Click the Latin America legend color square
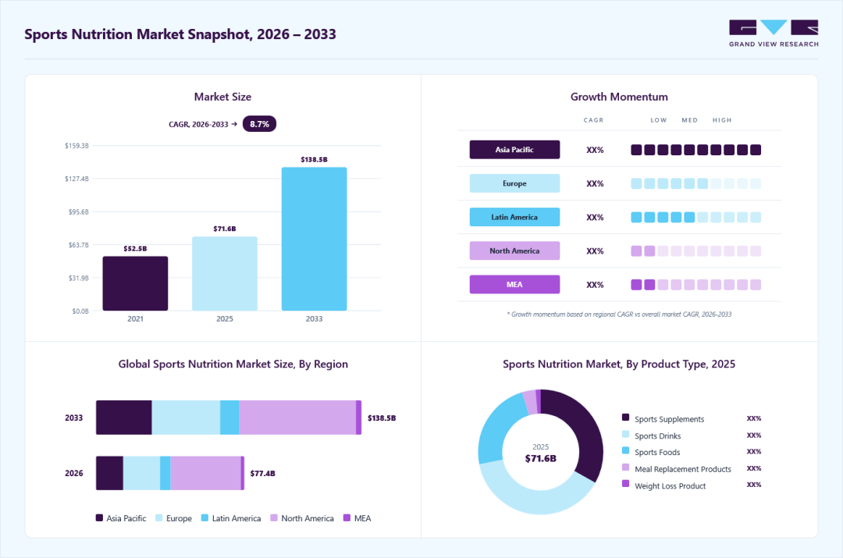This screenshot has height=558, width=843. pyautogui.click(x=205, y=517)
